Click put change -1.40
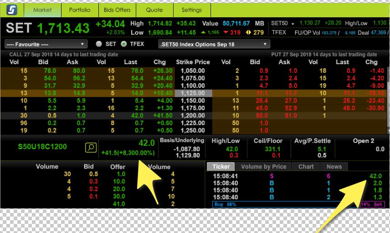This screenshot has width=390, height=233. 377,71
